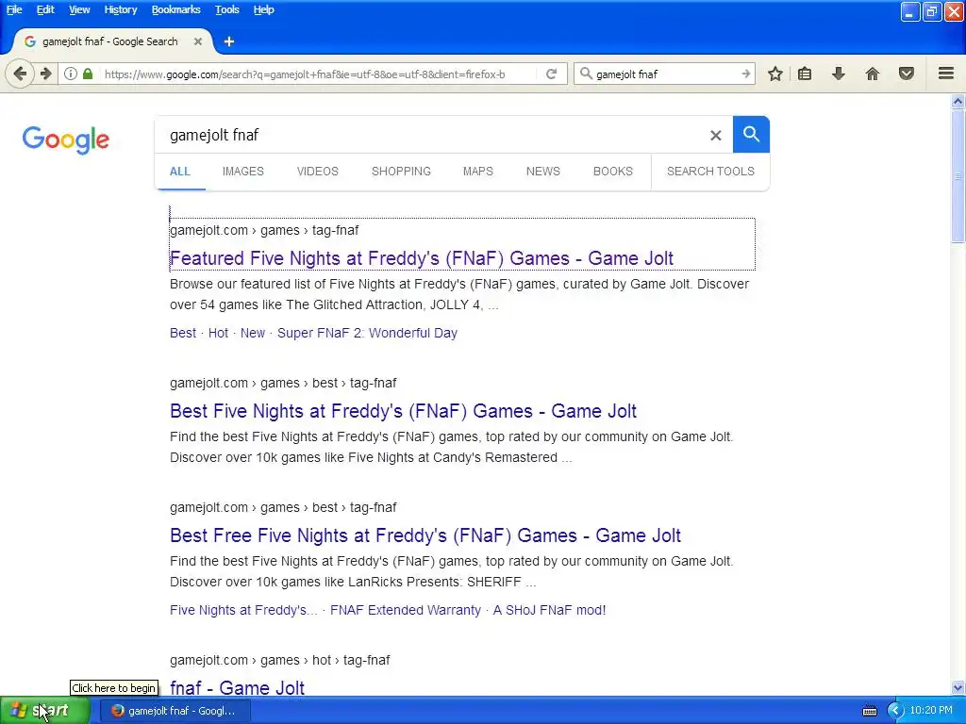Click the vertical scrollbar thumb

958,176
